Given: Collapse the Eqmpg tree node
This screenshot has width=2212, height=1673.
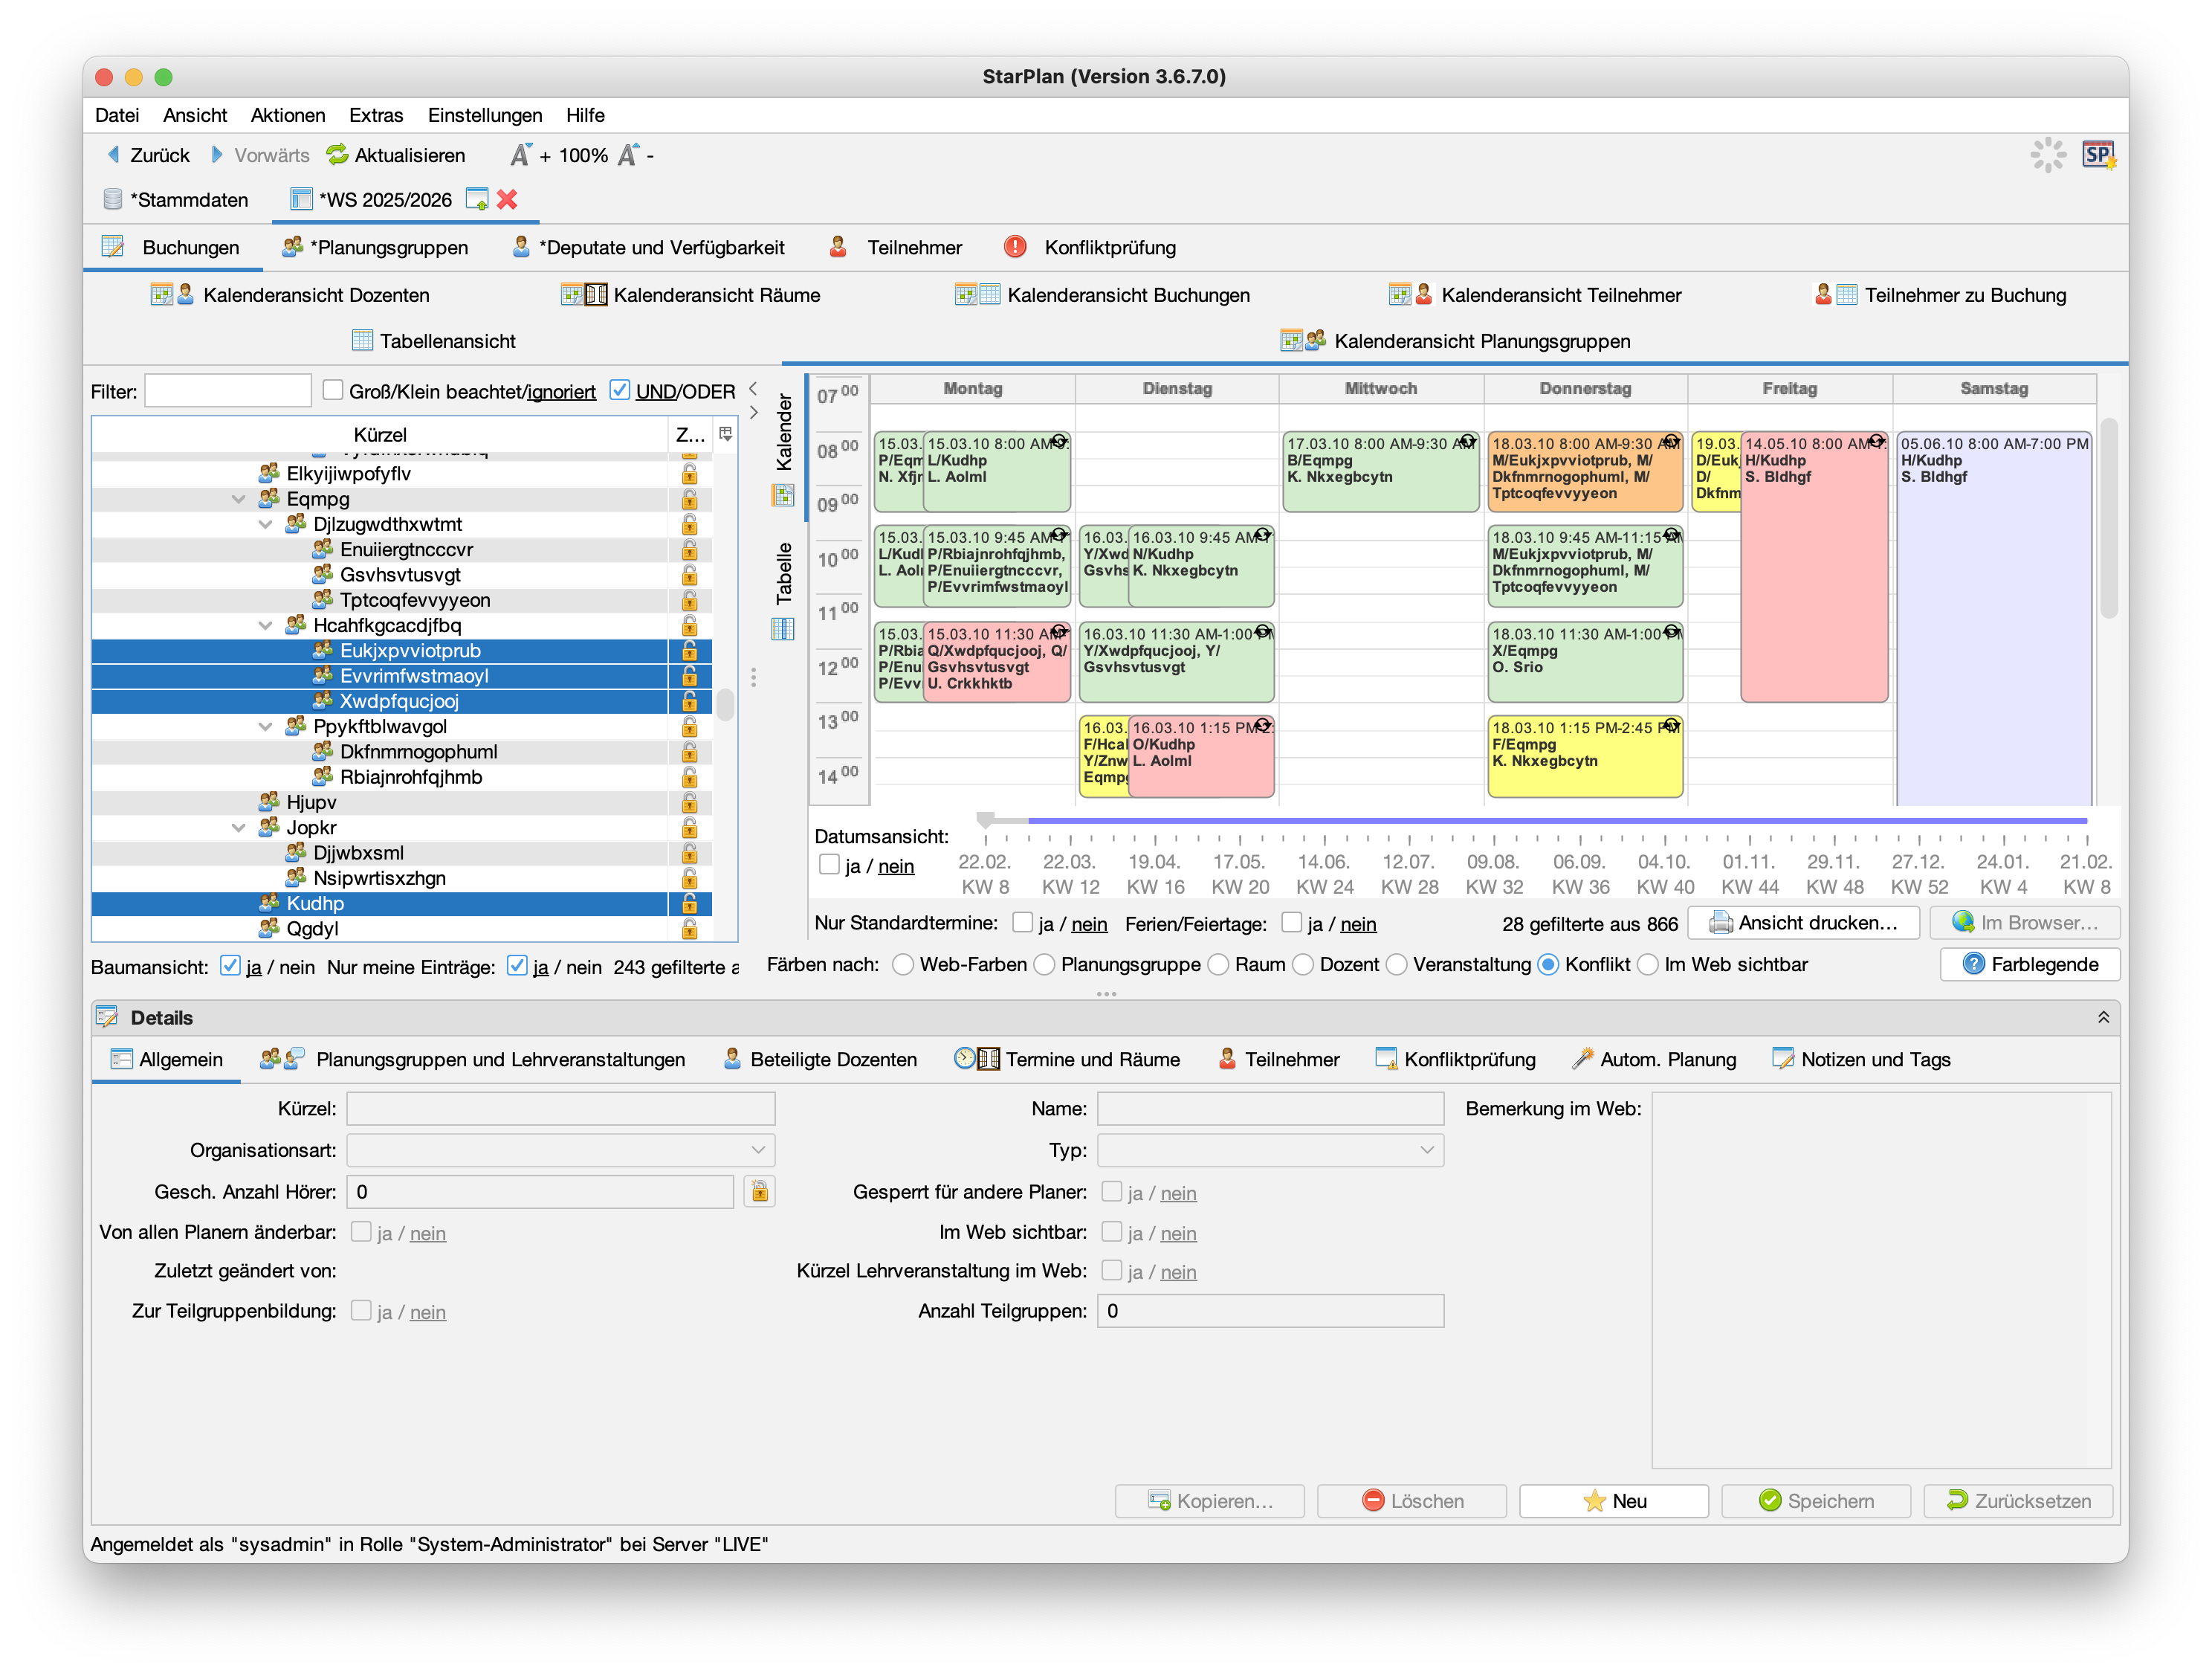Looking at the screenshot, I should pos(238,498).
